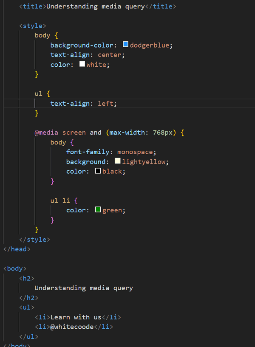This screenshot has height=347, width=255.
Task: Select the black color swatch box
Action: (x=98, y=171)
